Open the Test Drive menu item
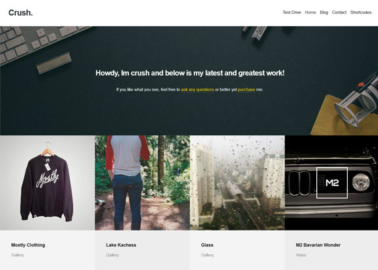This screenshot has width=378, height=270. pos(292,12)
